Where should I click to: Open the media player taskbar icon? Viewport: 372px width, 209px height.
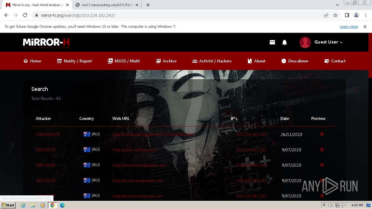point(43,205)
